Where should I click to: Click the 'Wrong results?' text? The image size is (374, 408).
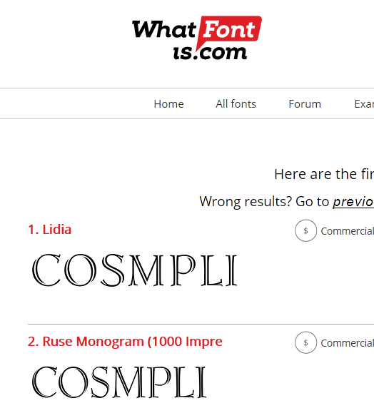[246, 202]
